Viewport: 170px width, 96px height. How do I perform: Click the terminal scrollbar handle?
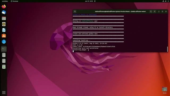pos(167,49)
